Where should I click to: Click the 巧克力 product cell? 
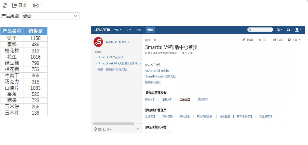12,82
